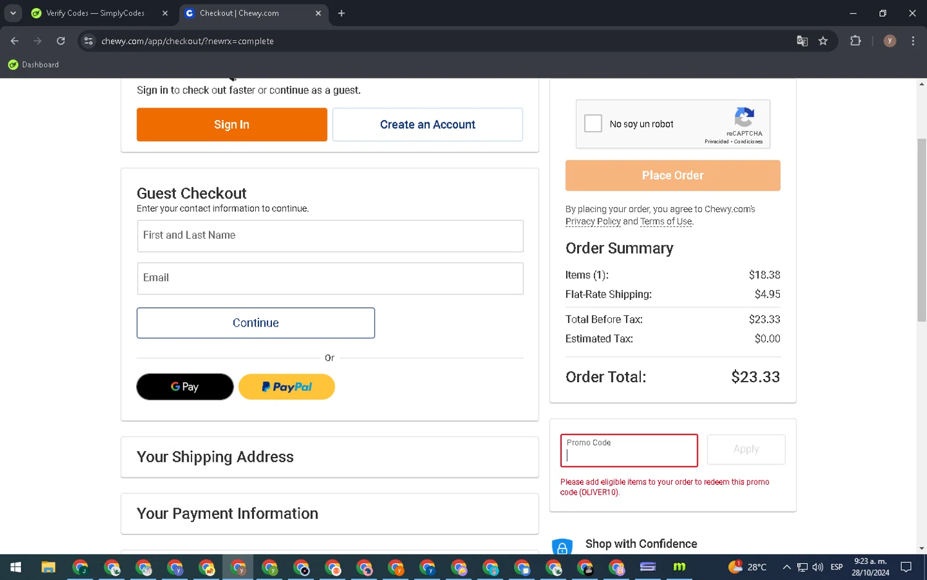Open the Extensions puzzle icon
927x580 pixels.
tap(855, 41)
